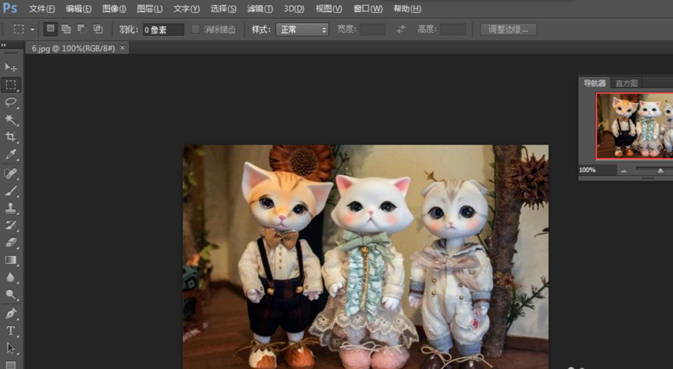Switch to the 直方图 histogram tab
The width and height of the screenshot is (673, 369).
coord(626,83)
